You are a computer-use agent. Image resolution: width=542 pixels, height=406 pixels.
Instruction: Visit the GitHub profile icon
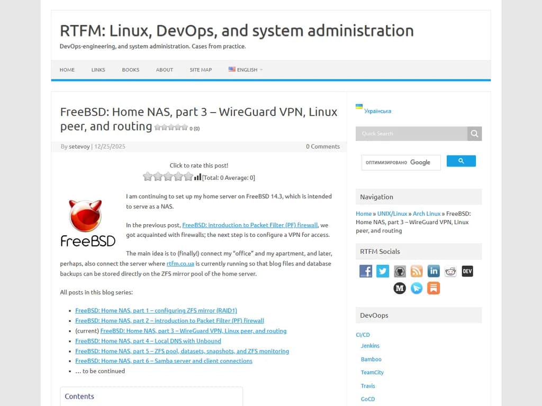(x=400, y=271)
